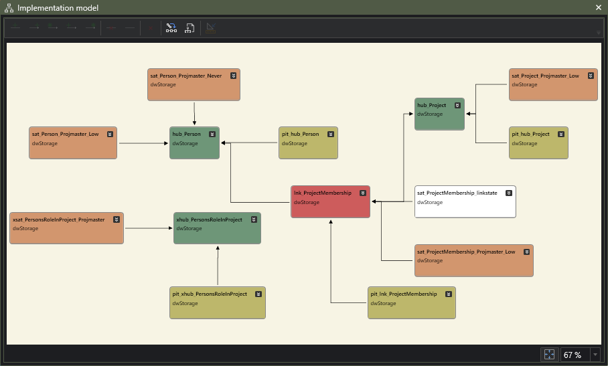Click the toolbar overflow grip at right end
The height and width of the screenshot is (366, 608).
tap(598, 32)
